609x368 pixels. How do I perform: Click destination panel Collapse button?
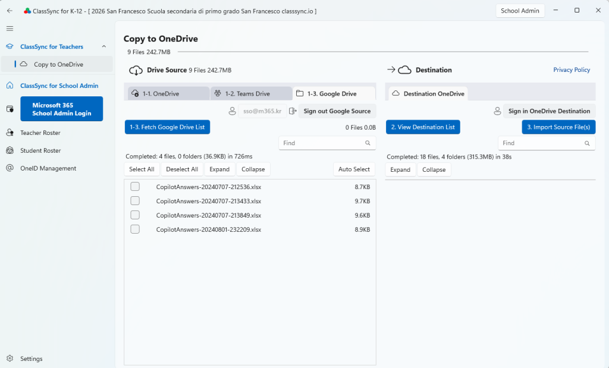tap(434, 169)
